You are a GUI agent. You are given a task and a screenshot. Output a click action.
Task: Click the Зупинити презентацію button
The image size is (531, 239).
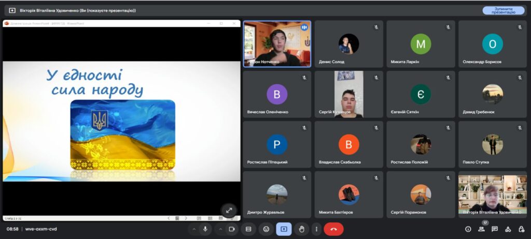503,10
